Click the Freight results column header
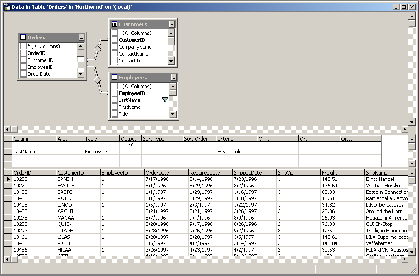The width and height of the screenshot is (419, 276). pos(342,173)
